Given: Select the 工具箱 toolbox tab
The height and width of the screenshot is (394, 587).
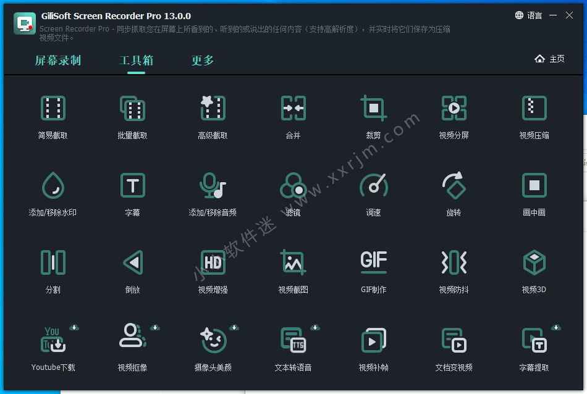Looking at the screenshot, I should coord(137,61).
